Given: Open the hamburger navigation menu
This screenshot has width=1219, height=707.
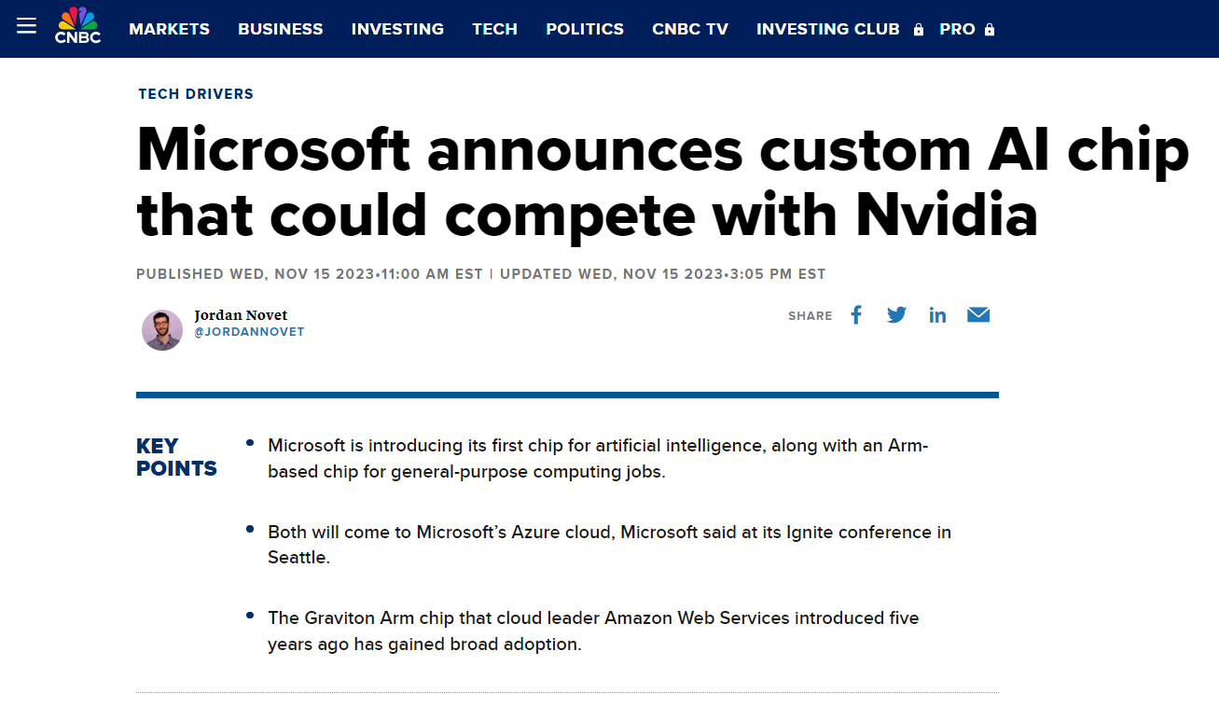Looking at the screenshot, I should (26, 26).
